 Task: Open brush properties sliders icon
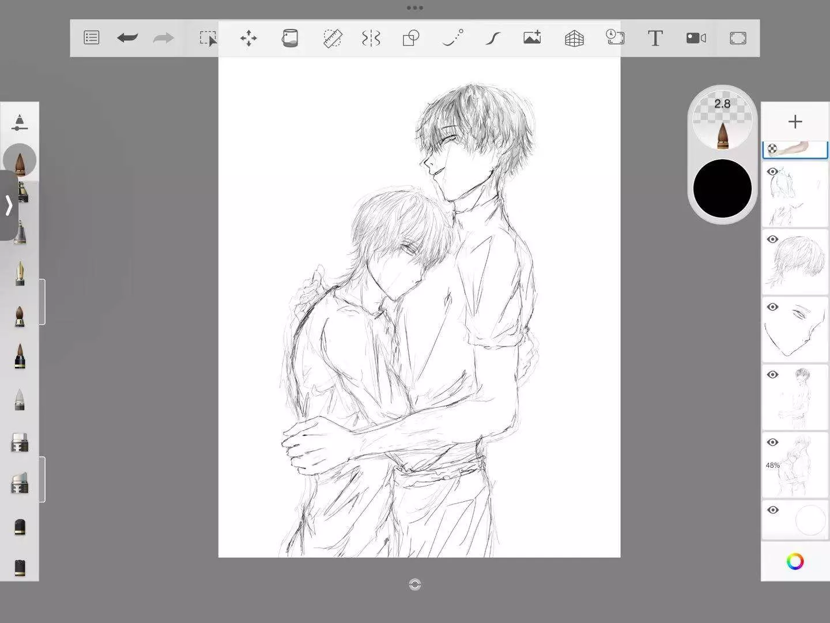[x=20, y=122]
